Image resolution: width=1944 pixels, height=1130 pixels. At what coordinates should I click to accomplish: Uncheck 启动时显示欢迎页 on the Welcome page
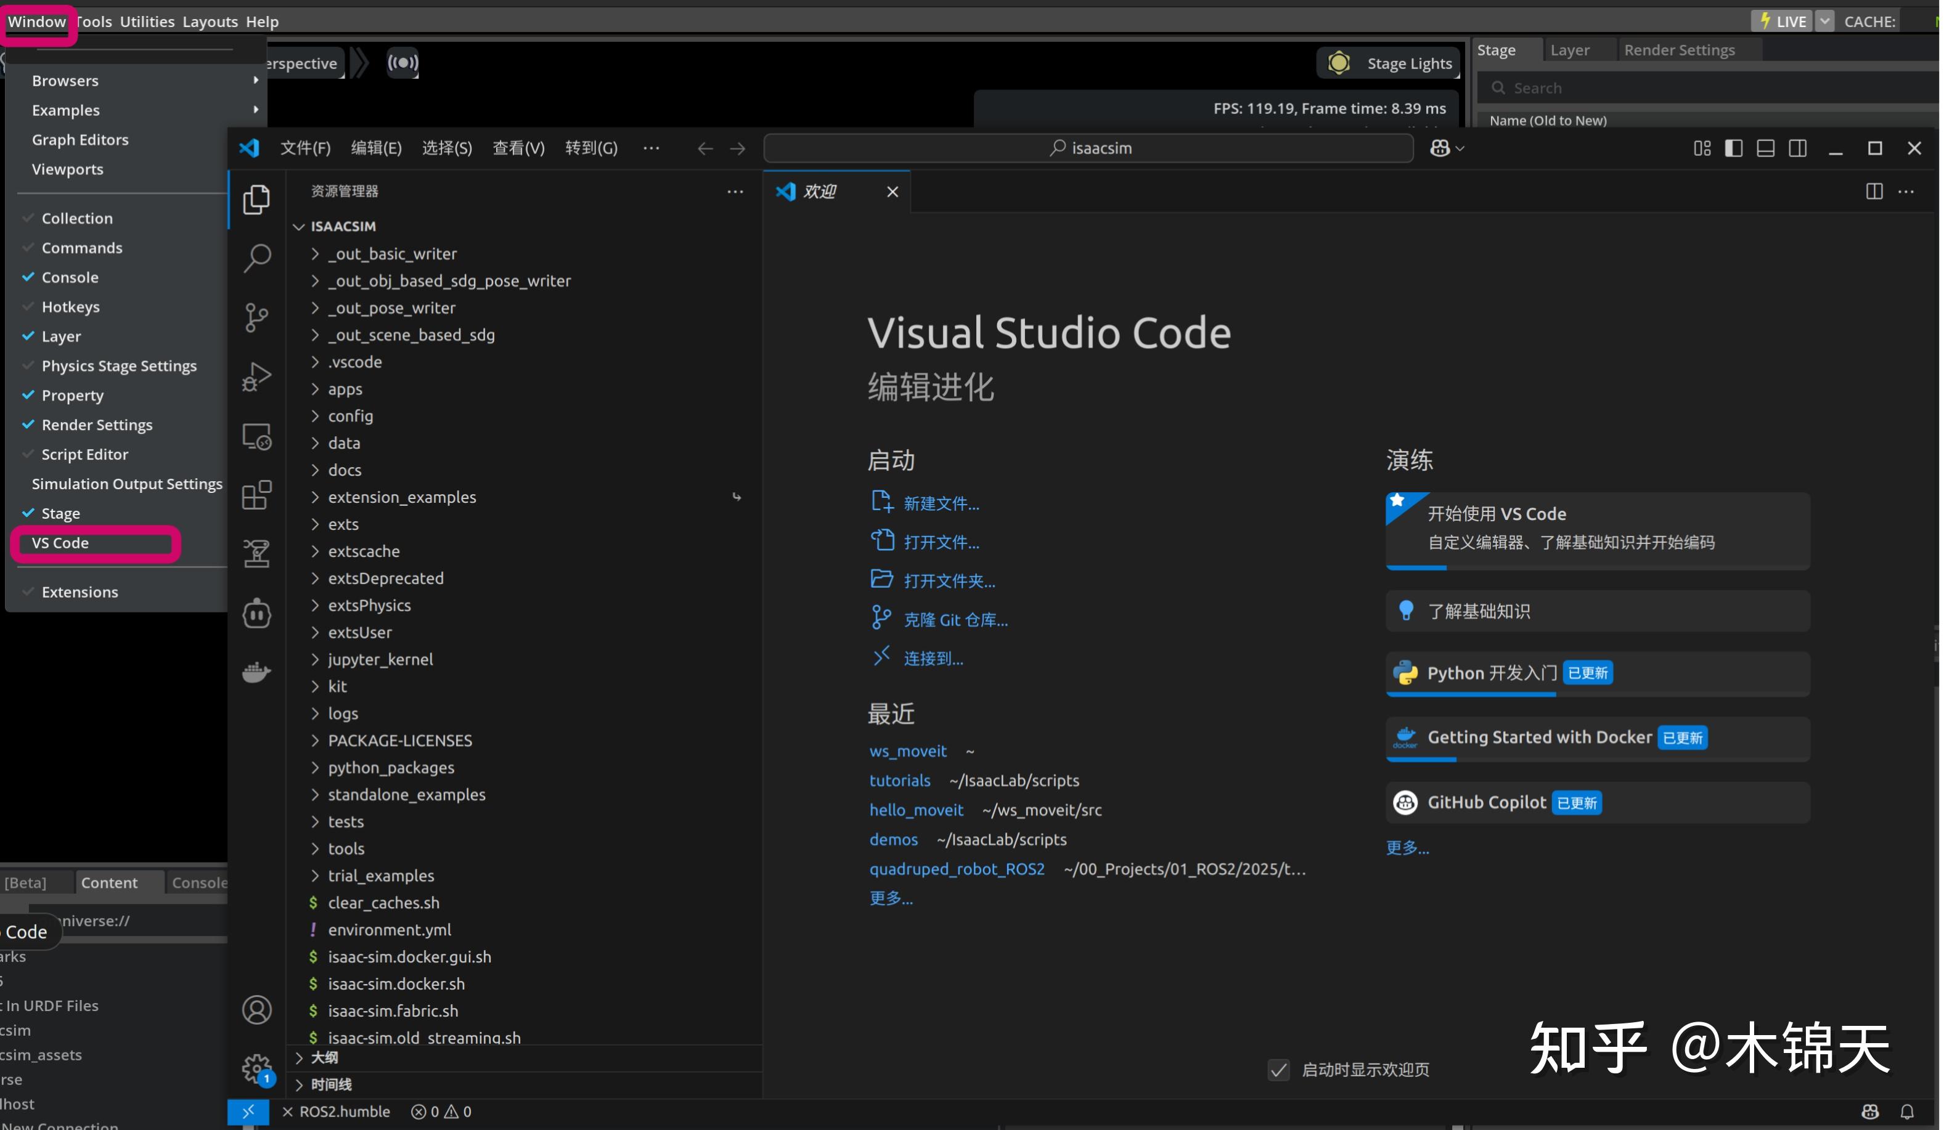point(1278,1070)
